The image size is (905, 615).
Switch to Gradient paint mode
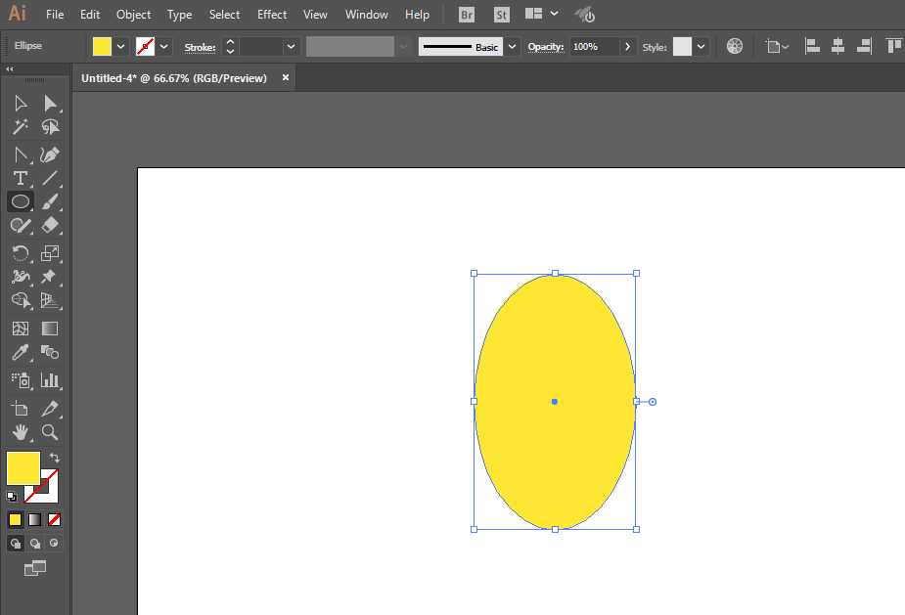(34, 519)
